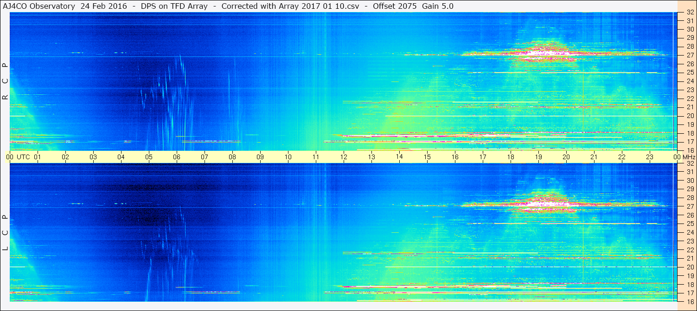Click the 26 MHz label of the RCP panel

coord(690,64)
